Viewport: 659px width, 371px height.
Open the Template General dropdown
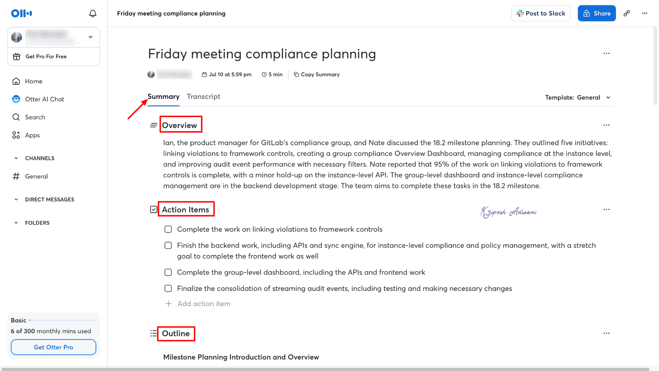point(578,98)
